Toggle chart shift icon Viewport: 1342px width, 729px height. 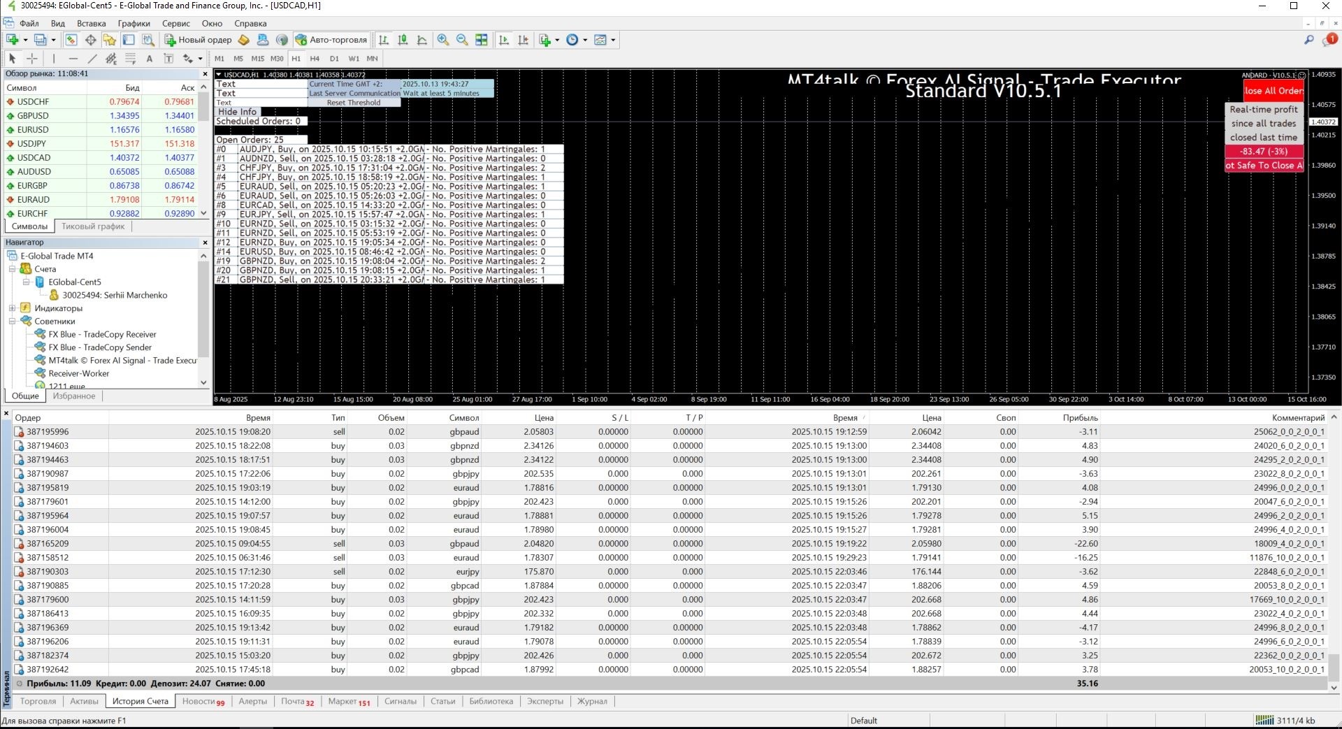[x=523, y=40]
